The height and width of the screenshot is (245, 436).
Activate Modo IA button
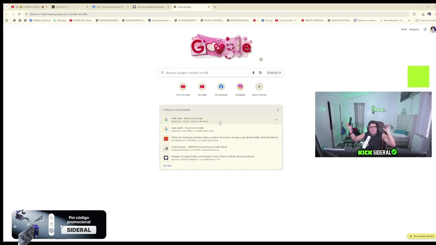click(274, 73)
